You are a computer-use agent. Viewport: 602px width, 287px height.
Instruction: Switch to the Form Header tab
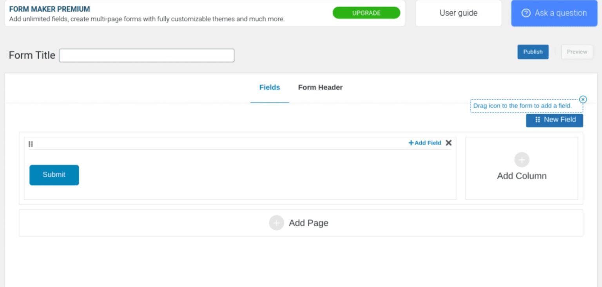click(320, 88)
